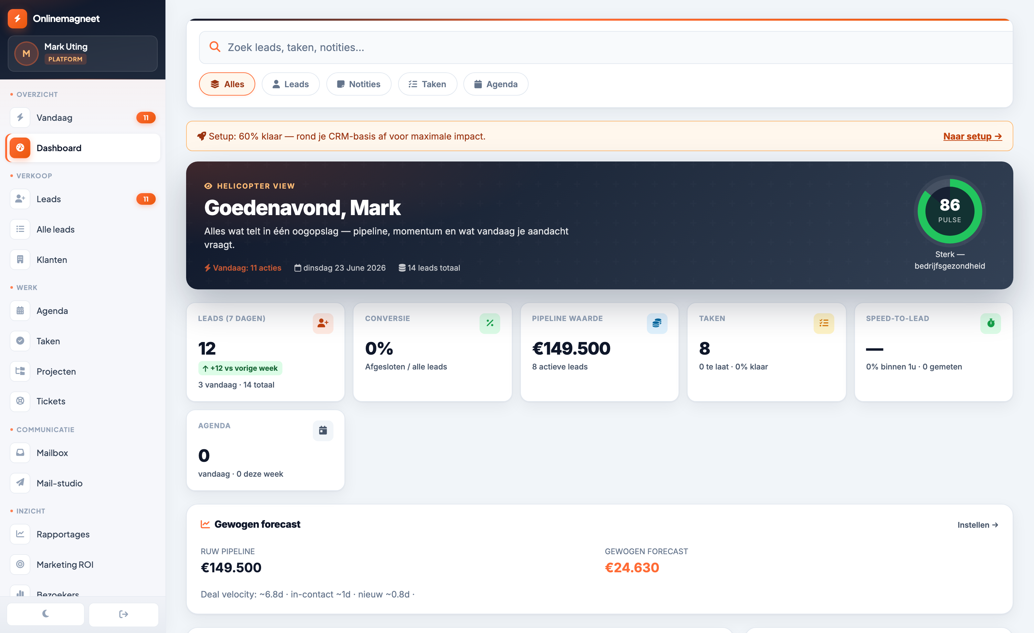Click the add-person icon on Leads (7 dagen) card
Image resolution: width=1034 pixels, height=633 pixels.
coord(323,323)
